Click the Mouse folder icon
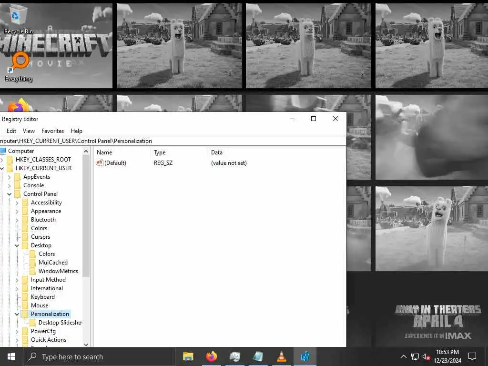 pyautogui.click(x=25, y=305)
